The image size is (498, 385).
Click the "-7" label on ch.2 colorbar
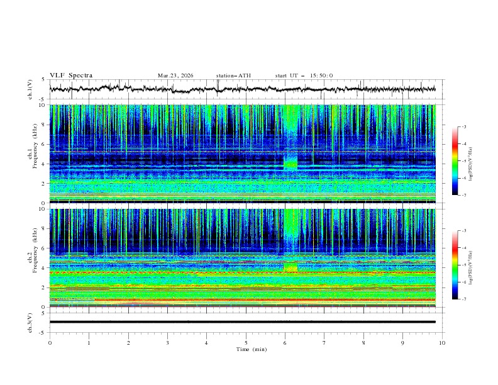464,299
